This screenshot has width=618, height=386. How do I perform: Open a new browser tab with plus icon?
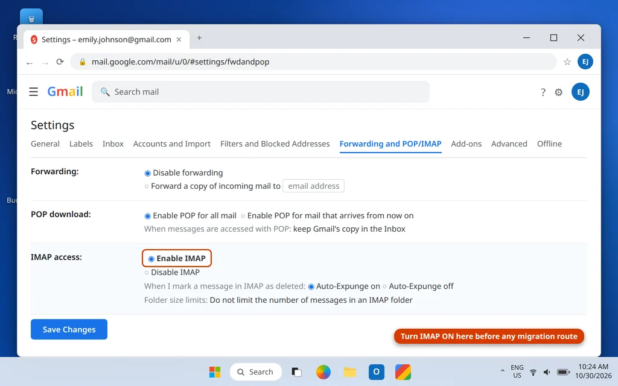[x=199, y=38]
